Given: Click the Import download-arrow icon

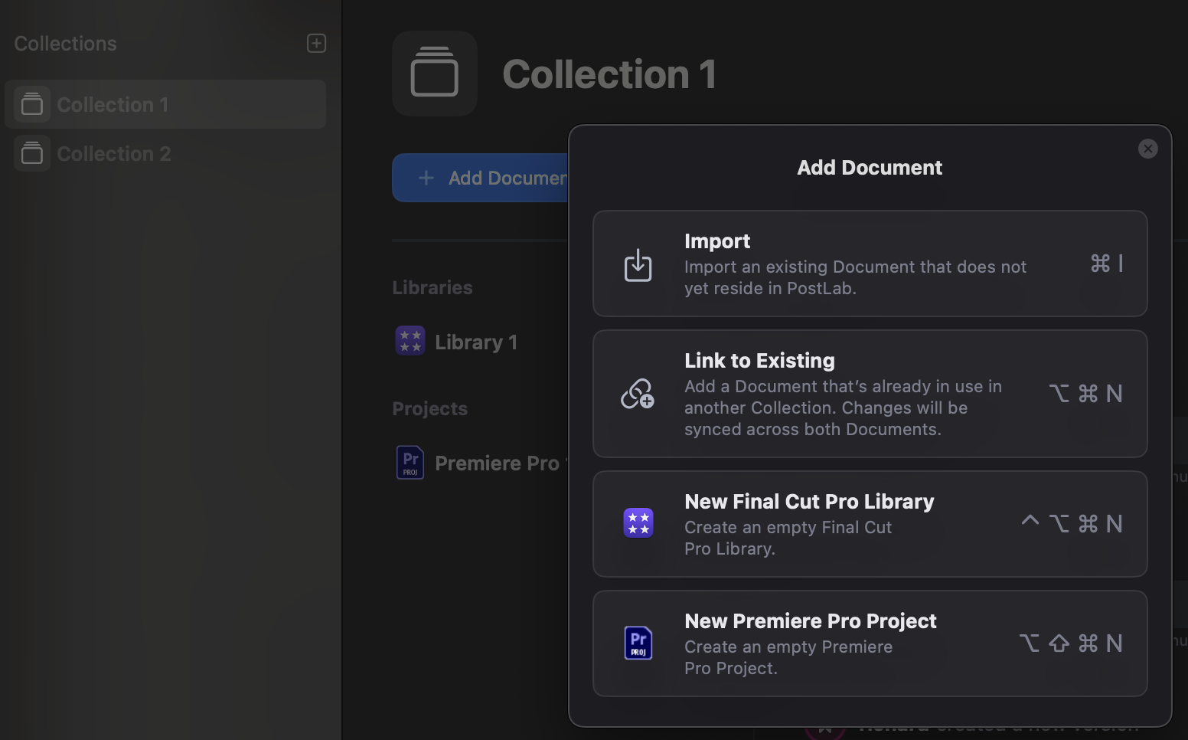Looking at the screenshot, I should (638, 264).
